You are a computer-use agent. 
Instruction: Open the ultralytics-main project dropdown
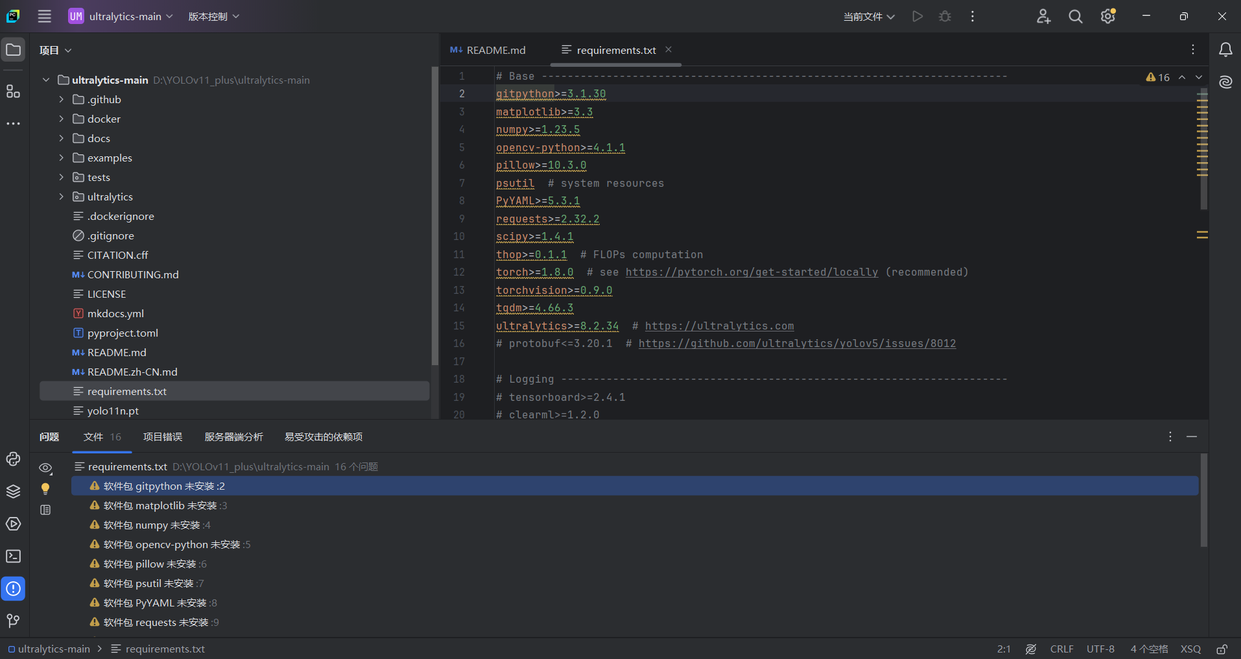tap(121, 16)
